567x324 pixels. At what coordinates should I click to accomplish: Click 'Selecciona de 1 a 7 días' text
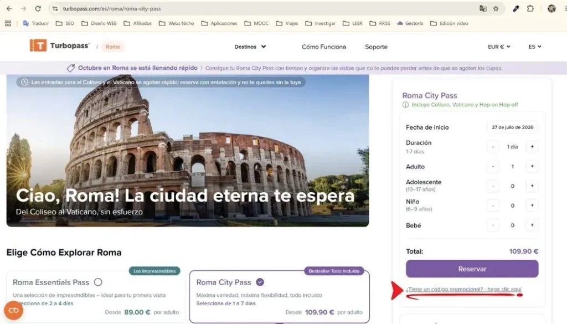click(226, 304)
